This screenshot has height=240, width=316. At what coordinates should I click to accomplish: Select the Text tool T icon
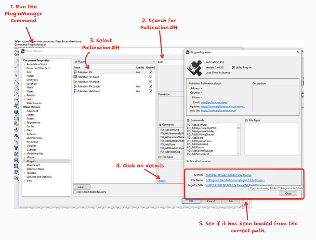16,148
